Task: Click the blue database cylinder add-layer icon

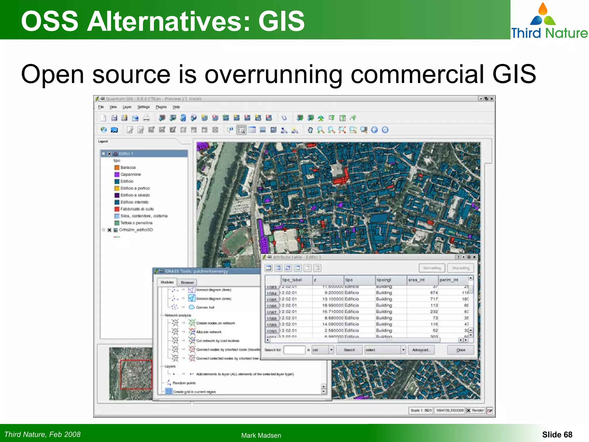Action: click(183, 118)
